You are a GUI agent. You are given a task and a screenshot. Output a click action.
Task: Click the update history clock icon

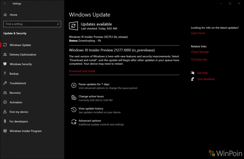[x=74, y=110]
